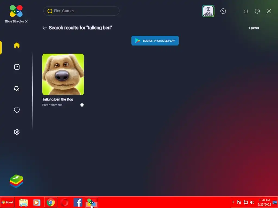
Task: Click the BlueStacks X logo
Action: [16, 14]
